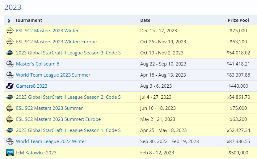The width and height of the screenshot is (257, 159).
Task: Open 2023 Global StarCraft II League Season 2 link
Action: point(68,97)
